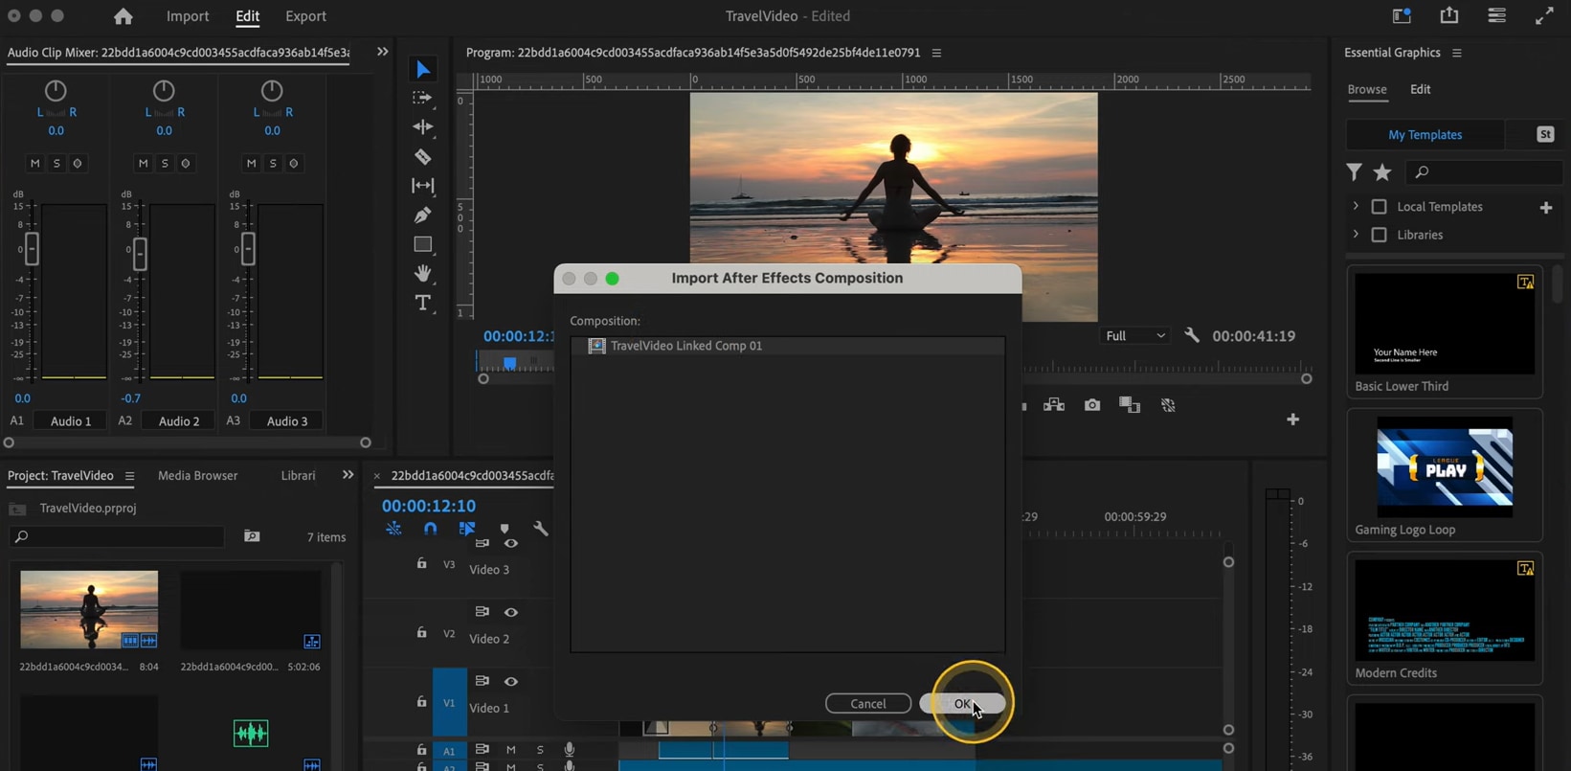The image size is (1571, 771).
Task: Check the Libraries checkbox
Action: pyautogui.click(x=1379, y=235)
